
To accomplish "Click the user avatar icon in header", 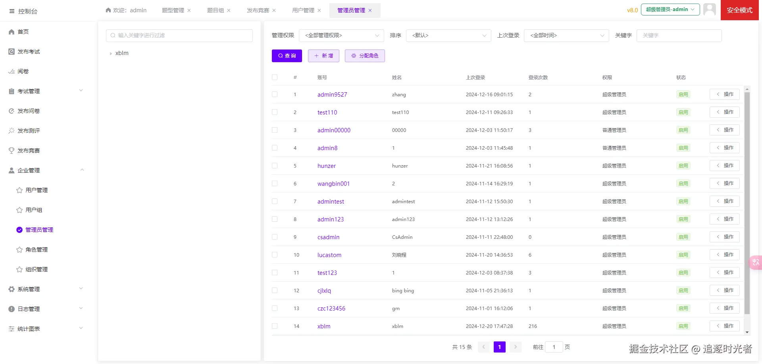I will pyautogui.click(x=710, y=10).
